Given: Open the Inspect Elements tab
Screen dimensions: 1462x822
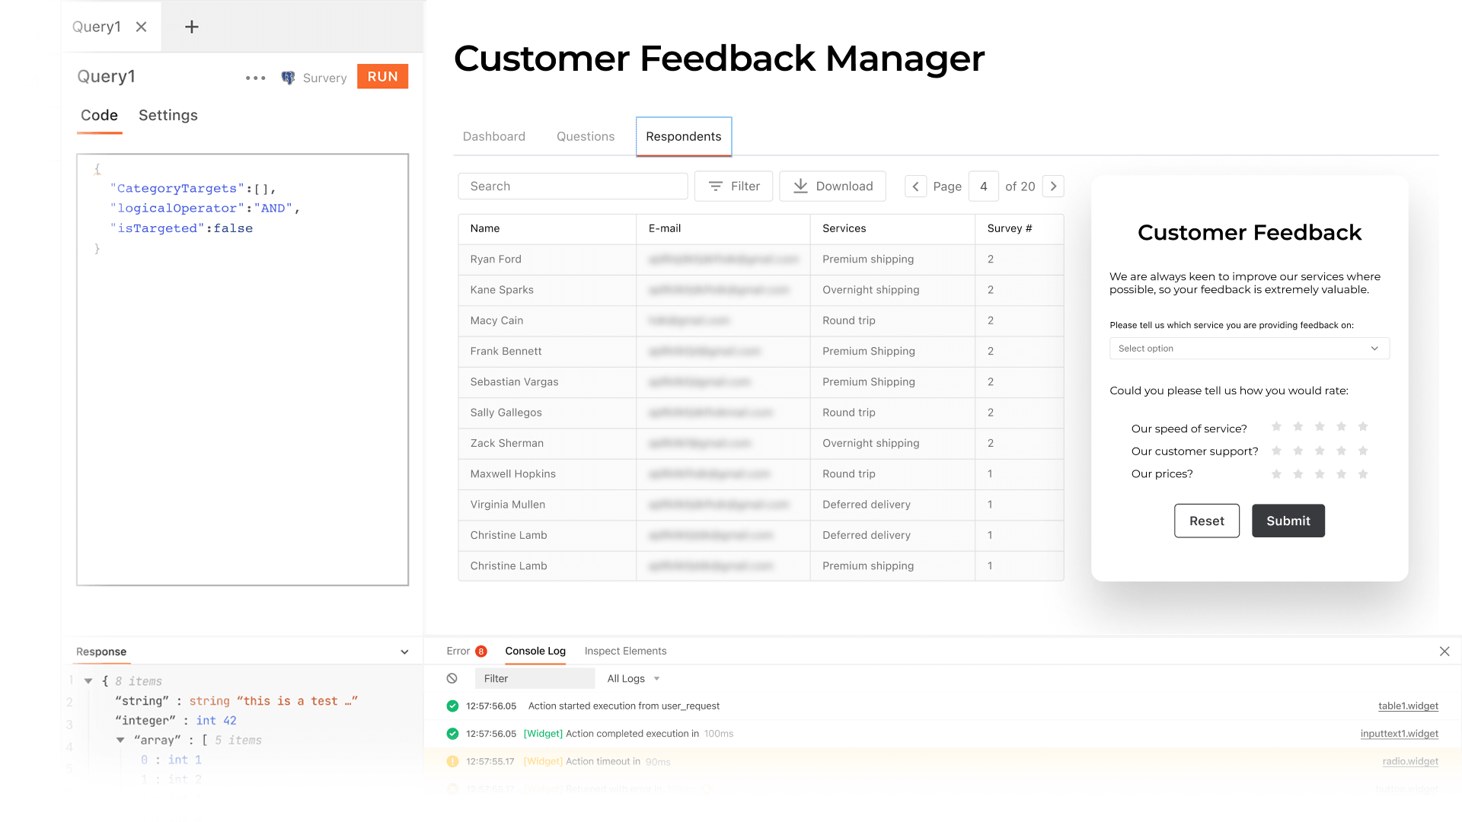Looking at the screenshot, I should point(625,651).
